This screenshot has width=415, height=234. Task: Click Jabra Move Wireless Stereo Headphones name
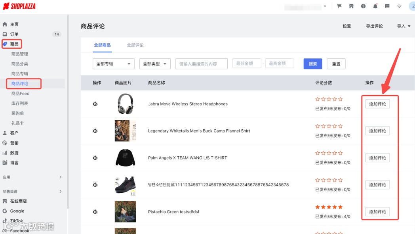(188, 104)
